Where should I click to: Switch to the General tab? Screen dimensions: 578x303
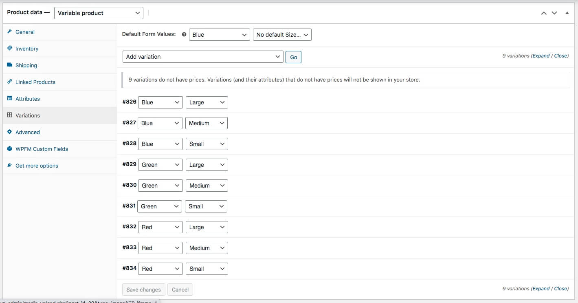coord(60,32)
